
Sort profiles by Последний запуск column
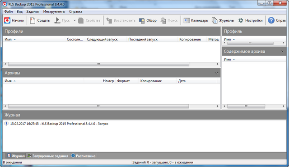click(x=152, y=39)
